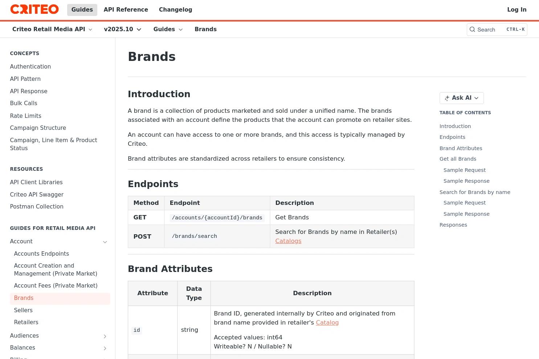
Task: Click the search magnifier icon
Action: (x=472, y=29)
